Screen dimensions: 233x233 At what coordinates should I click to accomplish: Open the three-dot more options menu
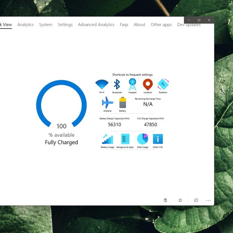point(208,200)
